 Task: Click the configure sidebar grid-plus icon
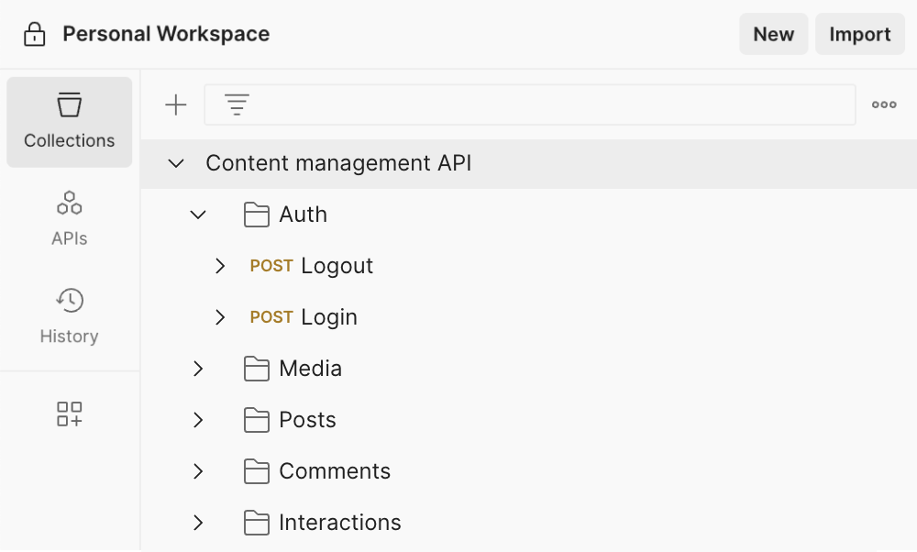tap(70, 414)
